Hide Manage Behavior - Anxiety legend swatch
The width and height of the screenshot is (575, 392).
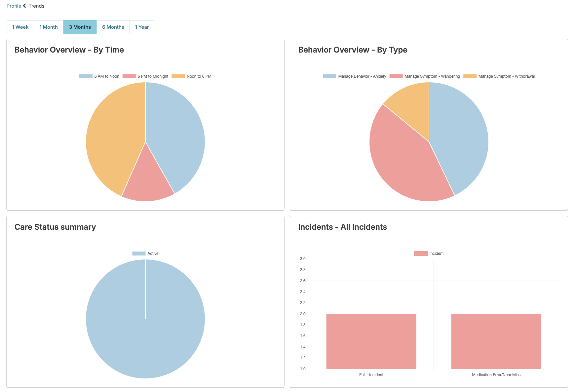(329, 76)
